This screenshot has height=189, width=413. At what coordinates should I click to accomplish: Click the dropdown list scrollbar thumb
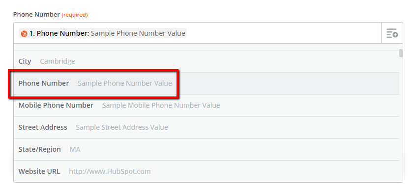[401, 53]
